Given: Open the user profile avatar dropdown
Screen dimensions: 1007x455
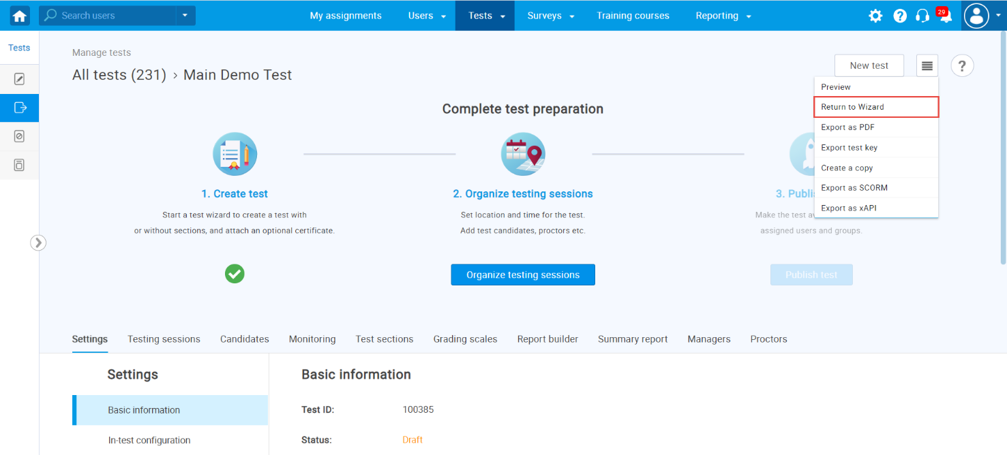Looking at the screenshot, I should click(x=983, y=16).
